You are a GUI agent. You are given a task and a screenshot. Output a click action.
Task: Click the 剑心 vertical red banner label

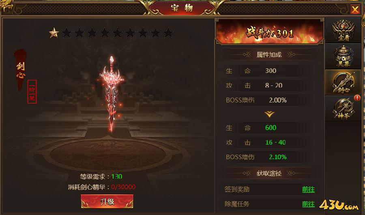pos(21,70)
